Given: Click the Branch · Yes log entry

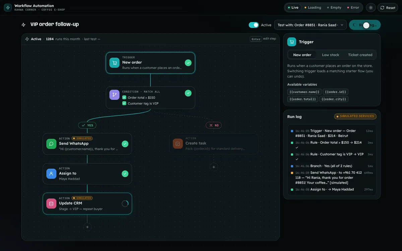Looking at the screenshot, I should 332,166.
